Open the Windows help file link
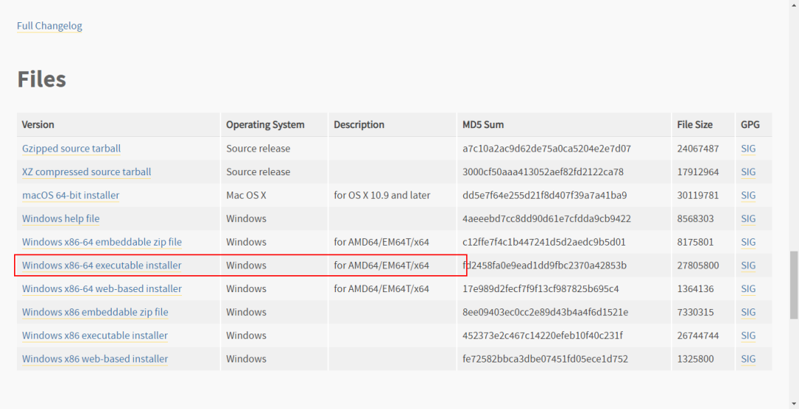The height and width of the screenshot is (409, 799). 61,219
